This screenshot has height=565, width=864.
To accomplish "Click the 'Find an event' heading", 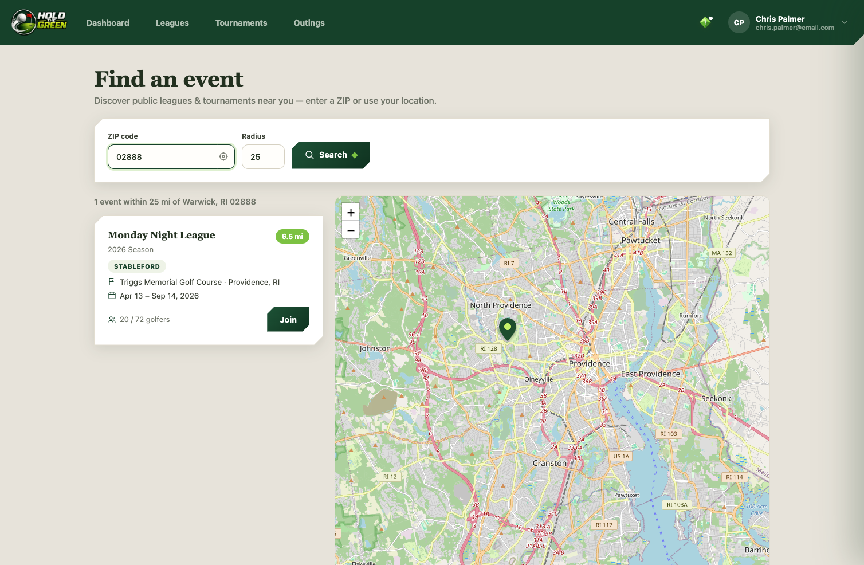I will click(x=168, y=79).
